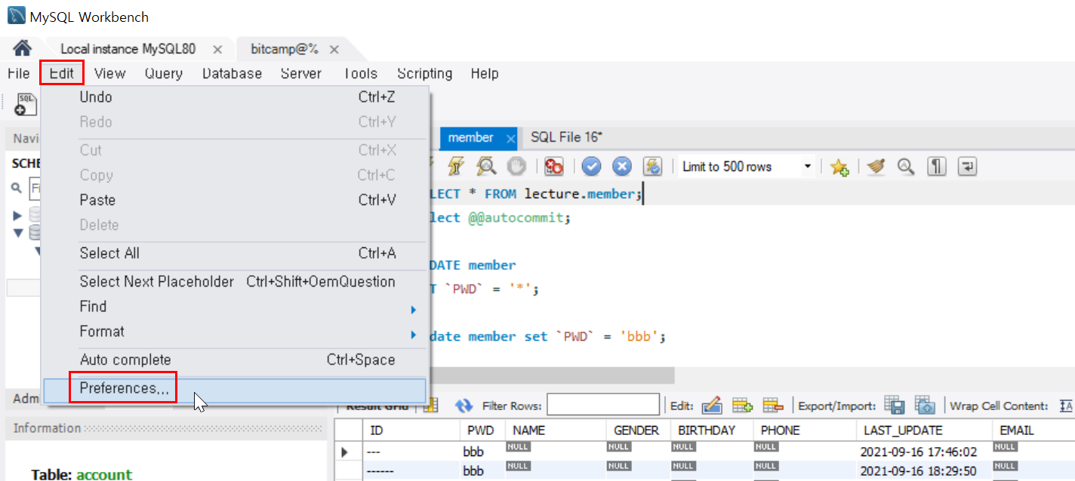This screenshot has width=1075, height=481.
Task: Toggle the autocommit mode icon
Action: (652, 167)
